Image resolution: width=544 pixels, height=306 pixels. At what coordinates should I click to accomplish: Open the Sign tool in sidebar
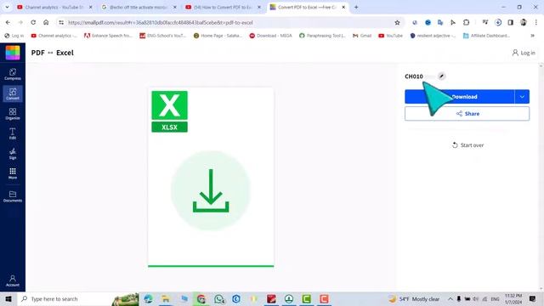(x=13, y=153)
